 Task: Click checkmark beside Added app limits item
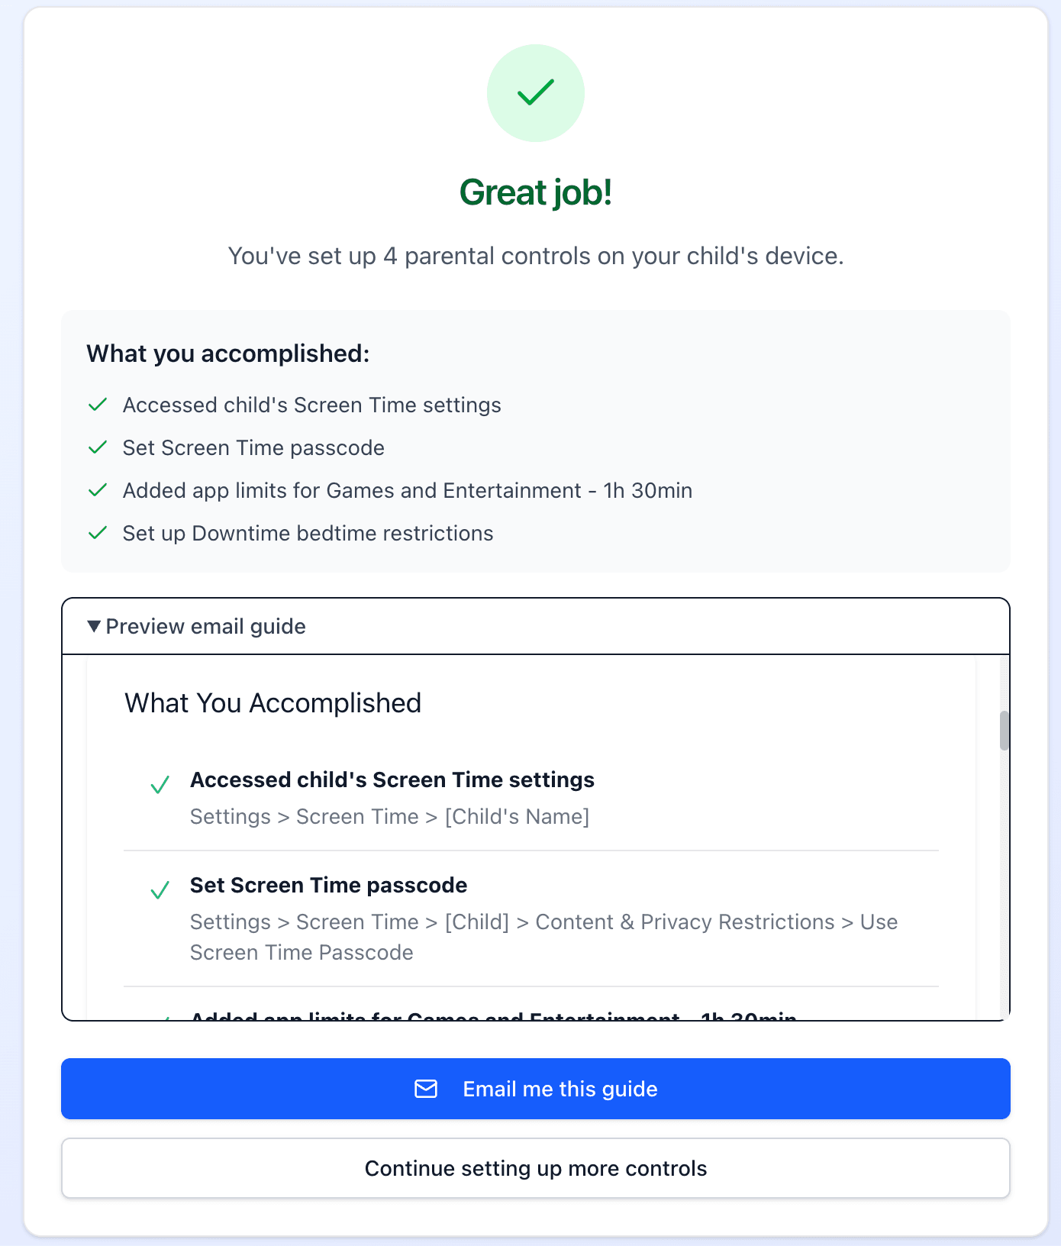tap(98, 490)
